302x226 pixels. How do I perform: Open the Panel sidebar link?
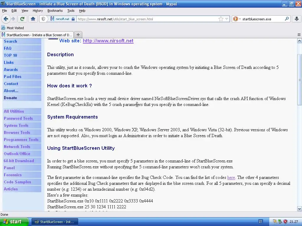click(x=9, y=168)
